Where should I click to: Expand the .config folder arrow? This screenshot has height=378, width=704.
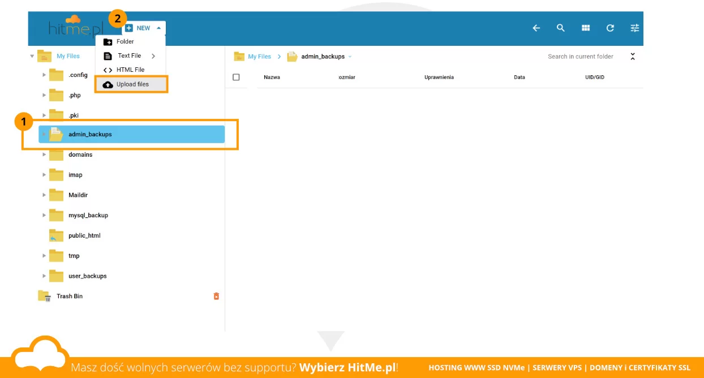pos(44,75)
